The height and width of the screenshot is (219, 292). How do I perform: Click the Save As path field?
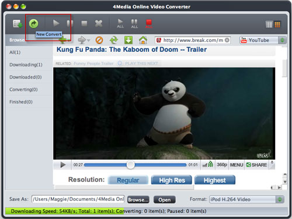tap(78, 199)
